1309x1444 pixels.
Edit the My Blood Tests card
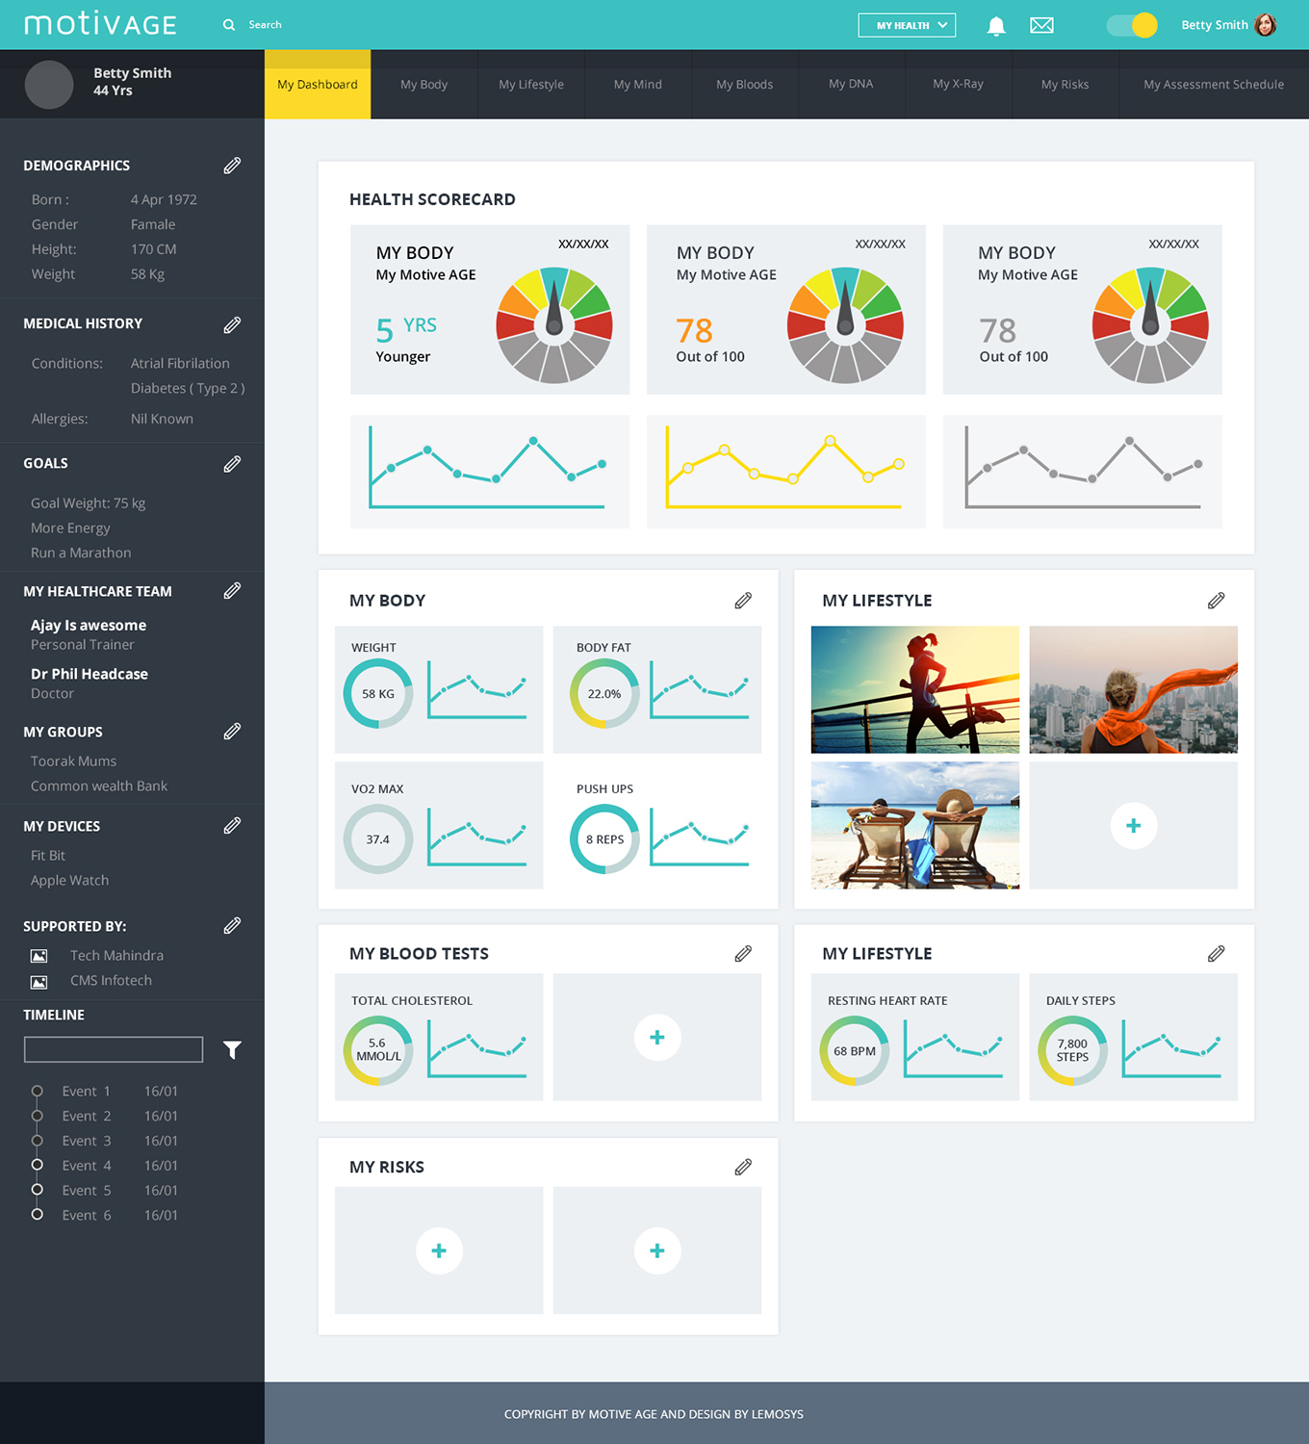[743, 954]
